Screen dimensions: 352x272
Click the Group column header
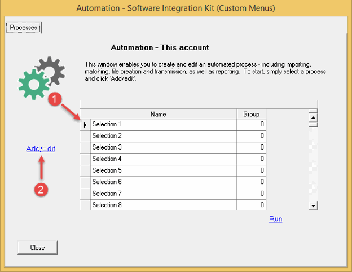pyautogui.click(x=252, y=114)
